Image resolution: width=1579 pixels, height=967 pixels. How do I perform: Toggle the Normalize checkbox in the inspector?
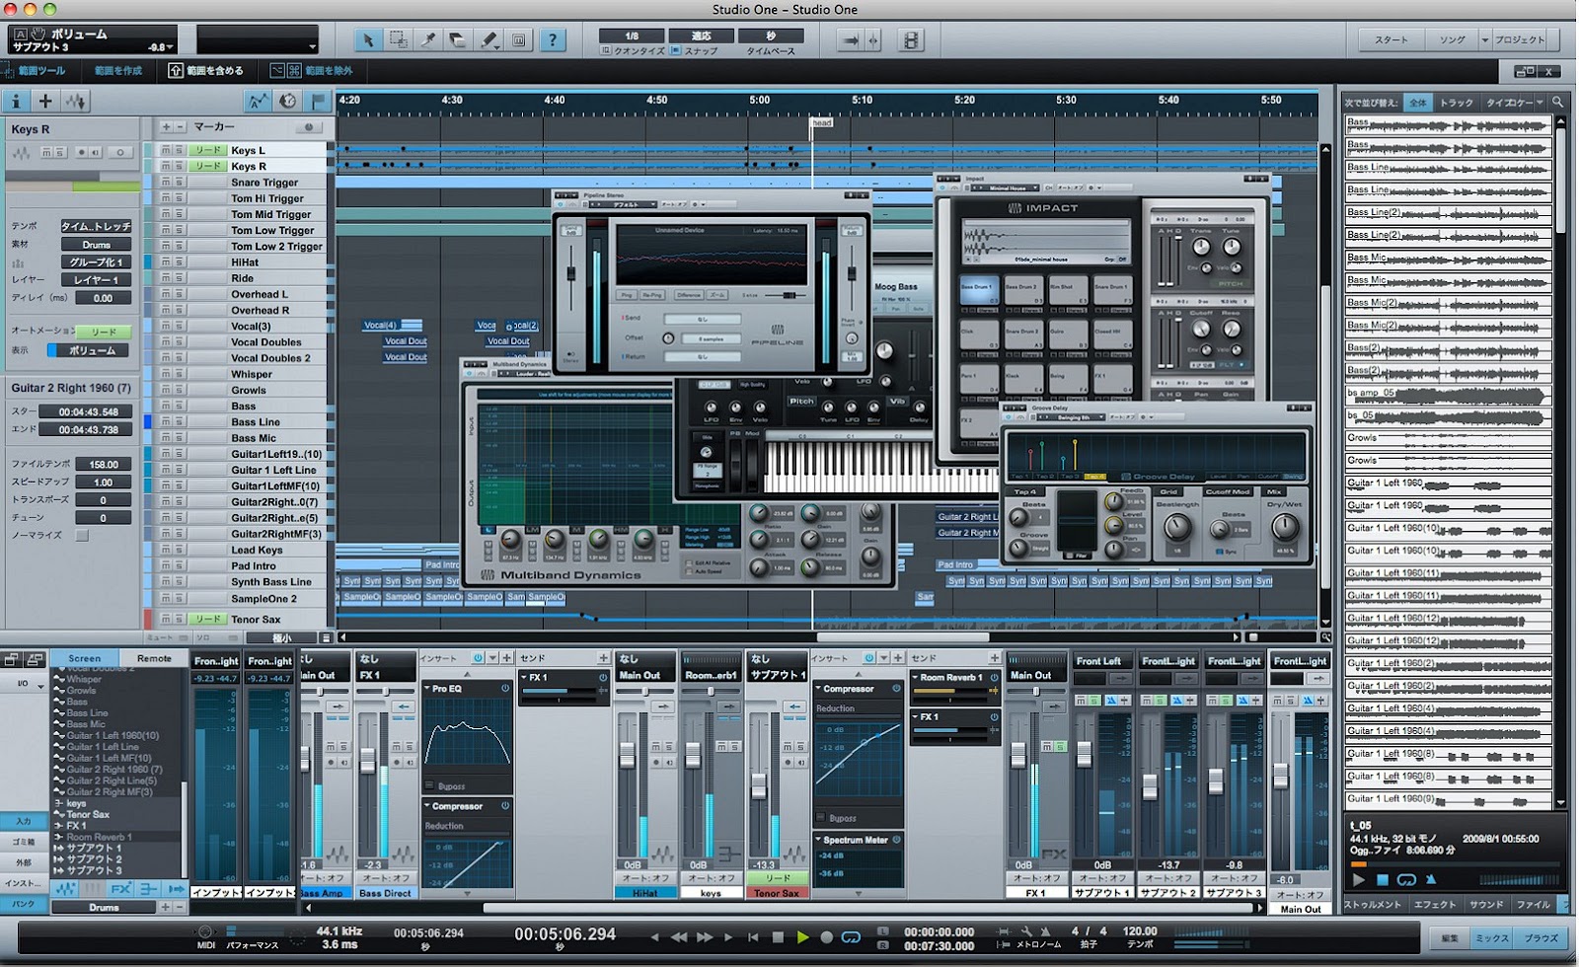[82, 536]
